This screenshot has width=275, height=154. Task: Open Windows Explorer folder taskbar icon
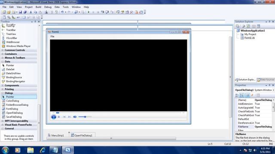tap(30, 150)
